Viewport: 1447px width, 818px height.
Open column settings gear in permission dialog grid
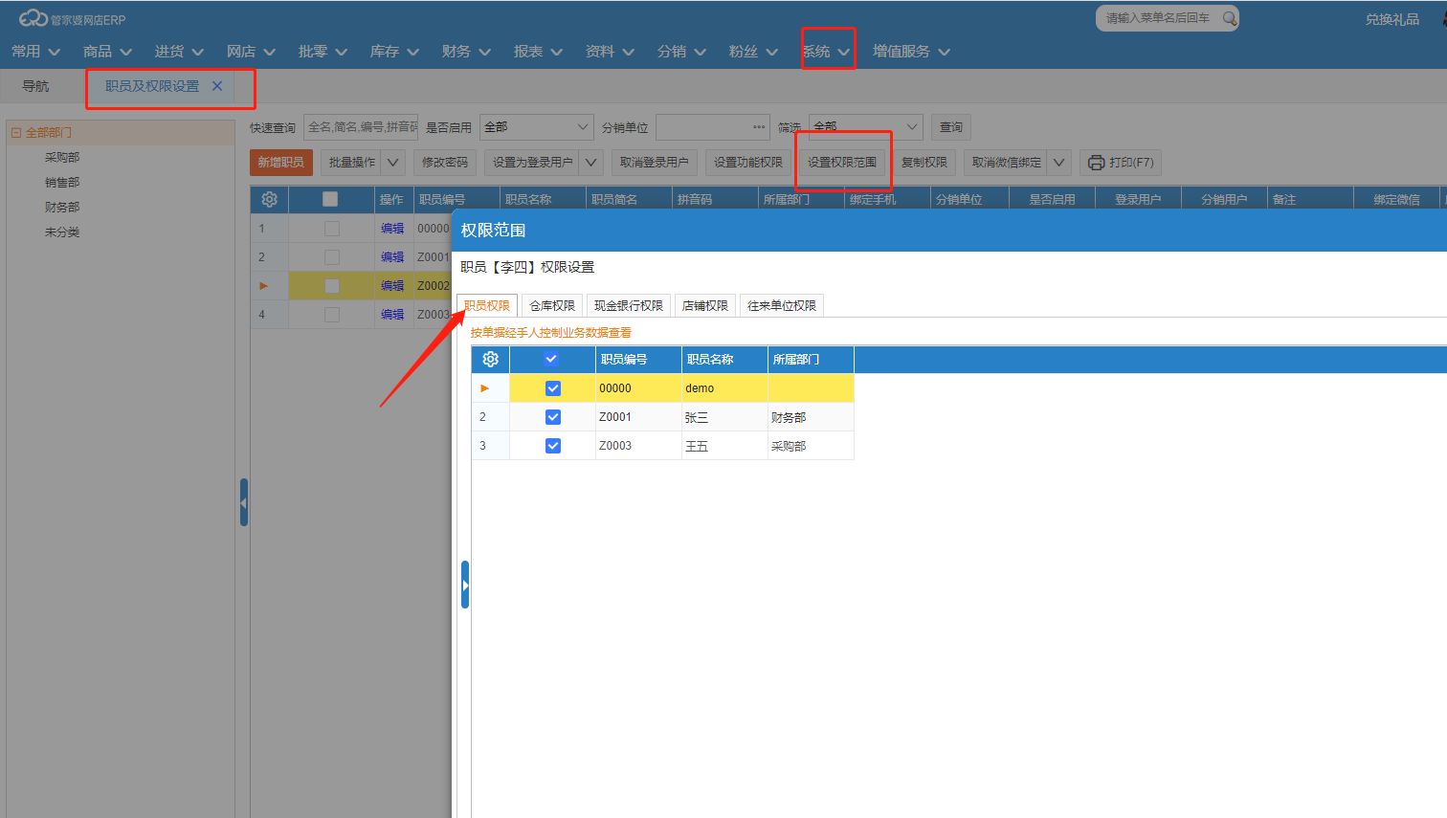point(490,360)
